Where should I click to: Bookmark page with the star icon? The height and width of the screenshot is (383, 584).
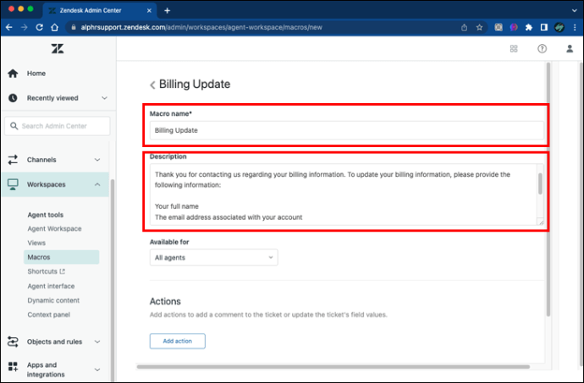pyautogui.click(x=479, y=27)
